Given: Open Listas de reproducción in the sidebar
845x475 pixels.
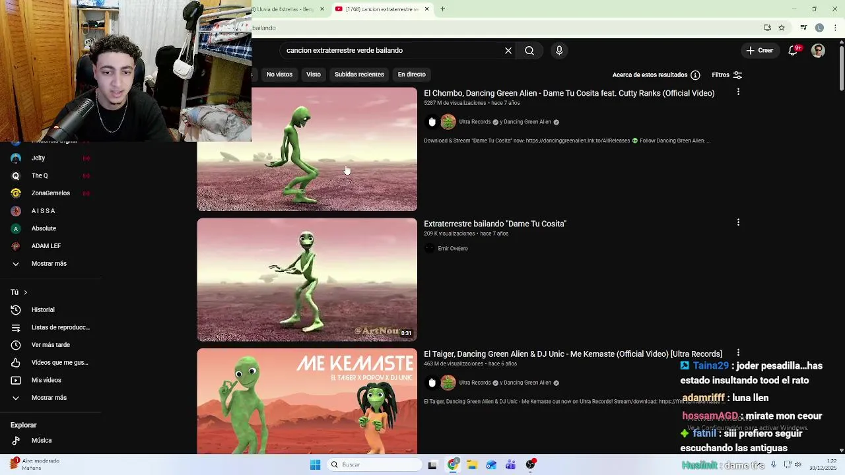Looking at the screenshot, I should [x=50, y=327].
